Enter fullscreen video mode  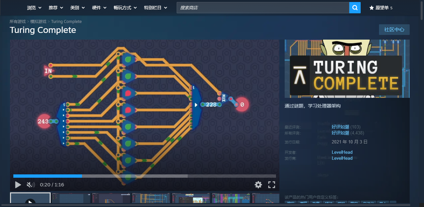(x=272, y=185)
